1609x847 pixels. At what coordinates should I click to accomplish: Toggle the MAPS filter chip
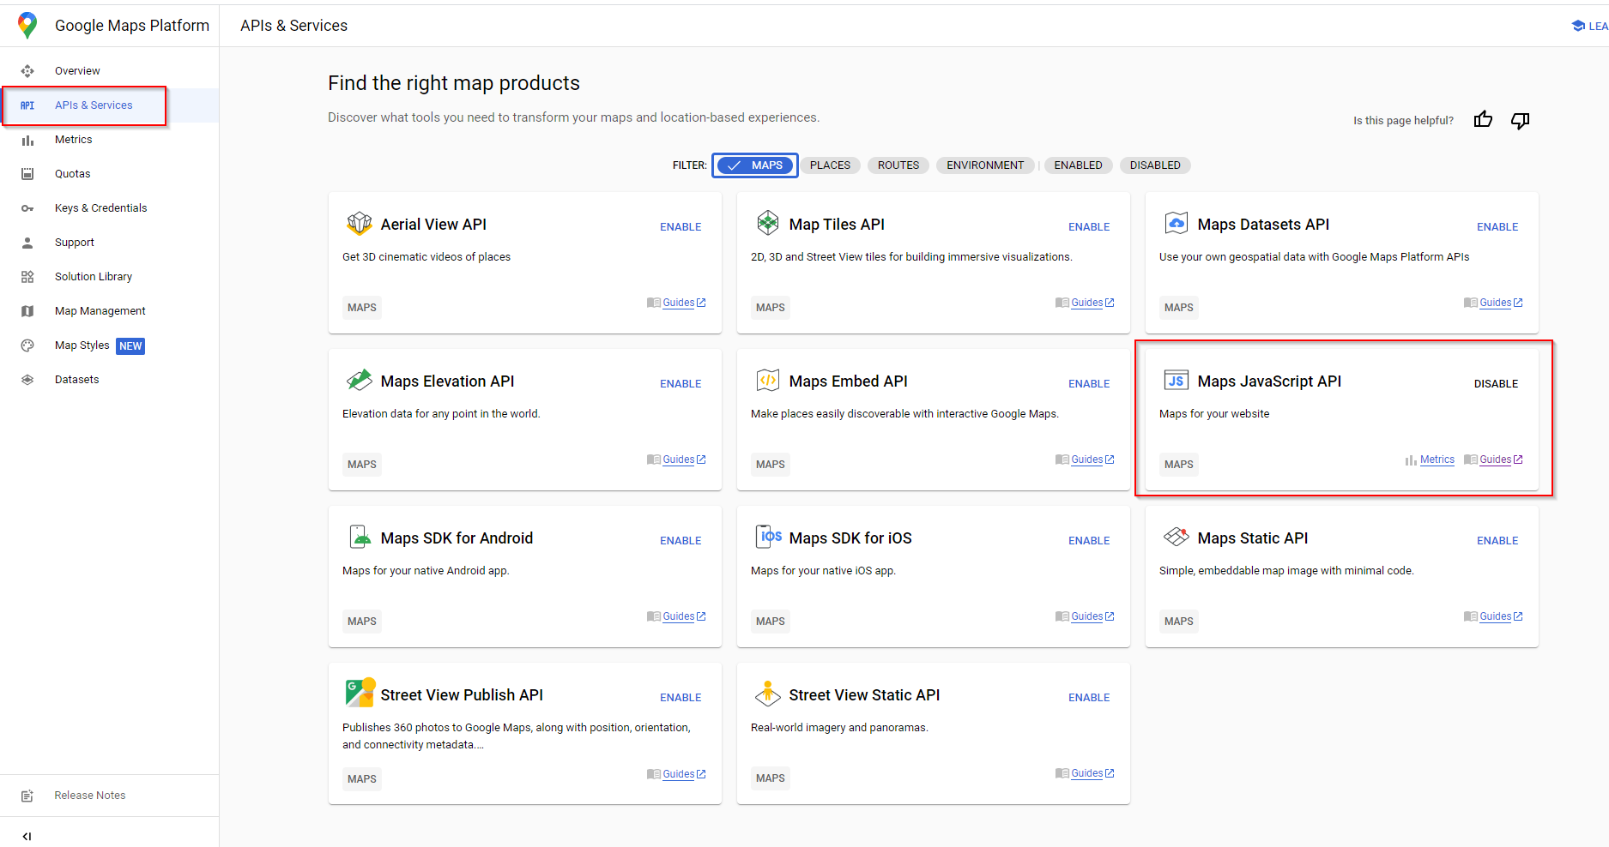click(x=755, y=165)
